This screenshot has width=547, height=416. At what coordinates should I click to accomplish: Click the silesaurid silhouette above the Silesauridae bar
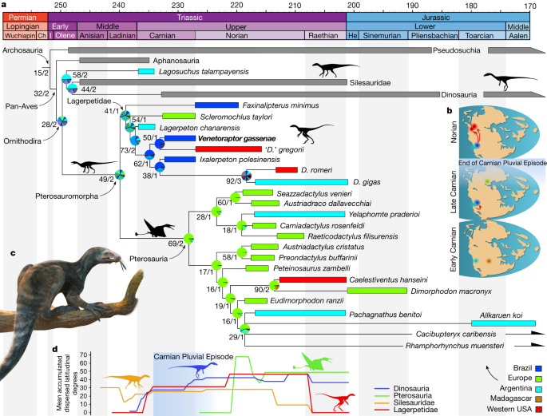333,69
